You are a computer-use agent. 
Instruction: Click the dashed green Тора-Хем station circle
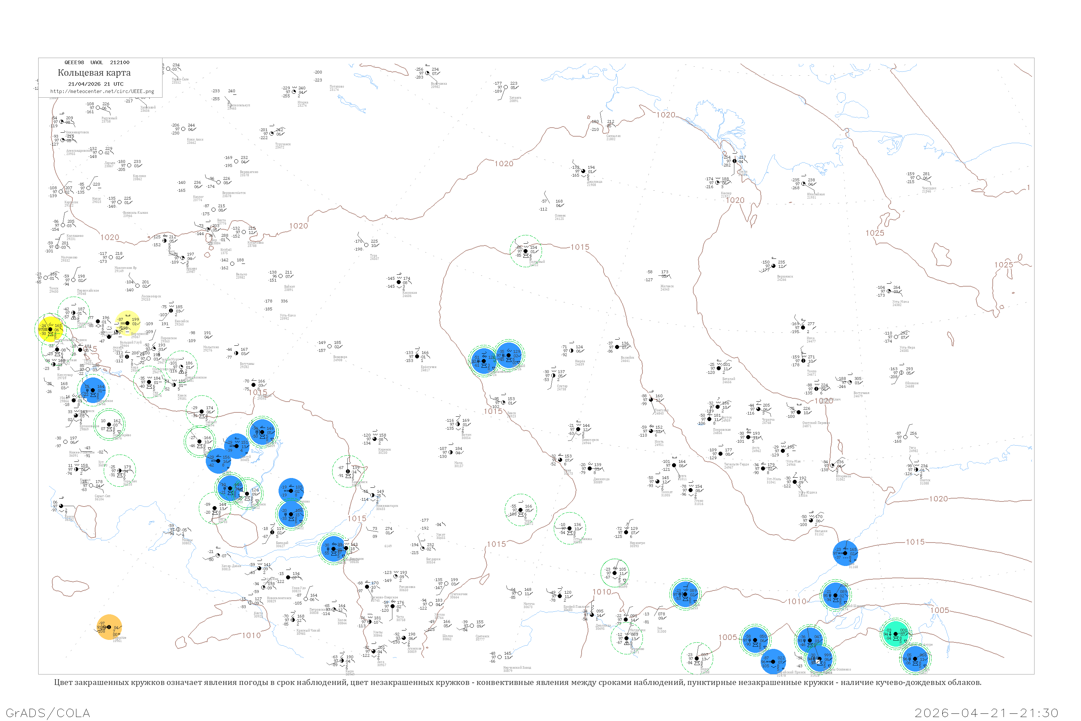120,470
